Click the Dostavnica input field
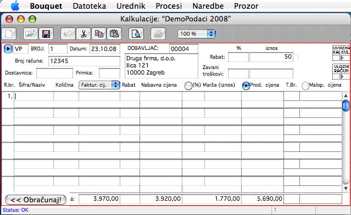The image size is (351, 215). point(54,73)
